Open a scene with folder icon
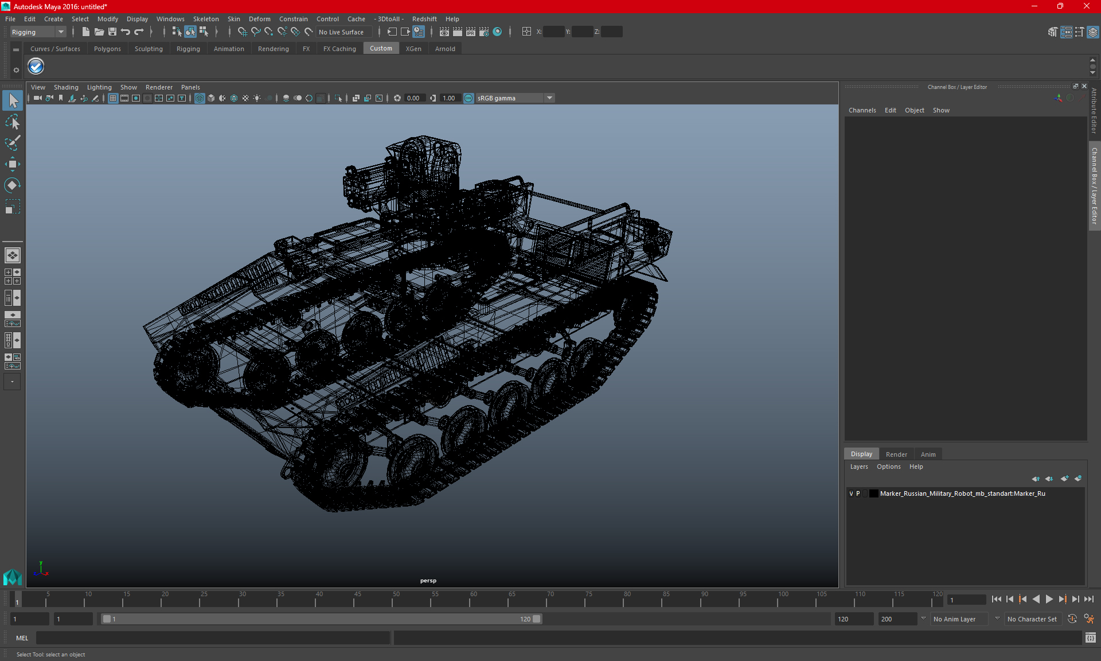This screenshot has height=661, width=1101. (x=99, y=32)
